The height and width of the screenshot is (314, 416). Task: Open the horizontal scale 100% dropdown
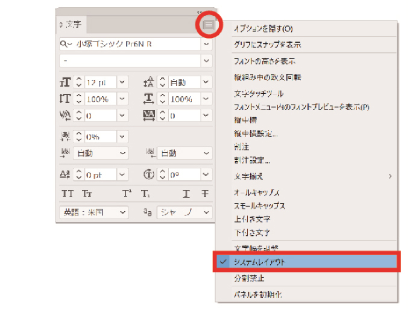coord(206,99)
